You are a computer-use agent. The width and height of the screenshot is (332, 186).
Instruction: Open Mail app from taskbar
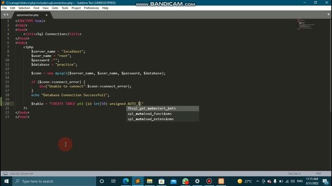173,181
